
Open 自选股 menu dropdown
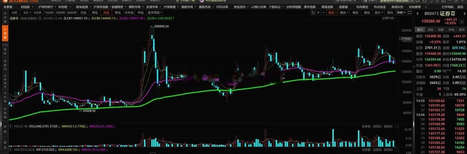click(26, 7)
